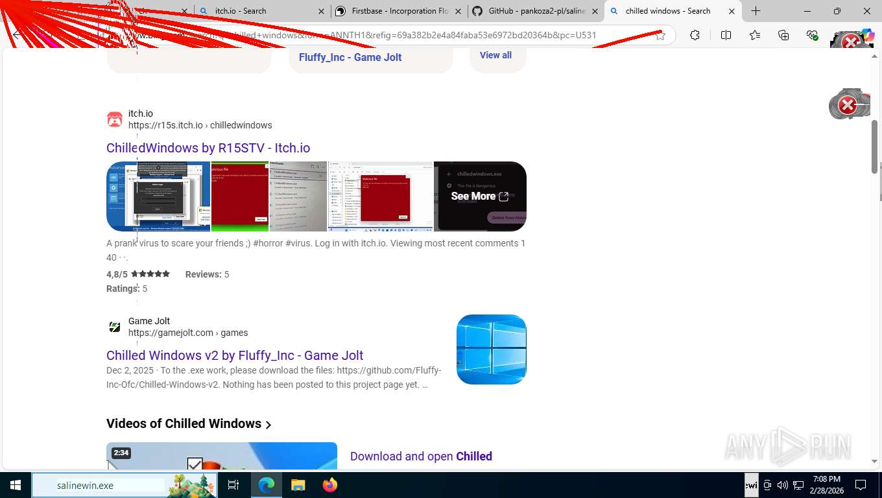Open the blue Windows support scam thumbnail
This screenshot has width=882, height=498.
click(158, 196)
